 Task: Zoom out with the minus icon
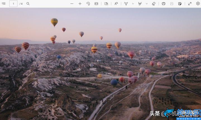[72, 4]
